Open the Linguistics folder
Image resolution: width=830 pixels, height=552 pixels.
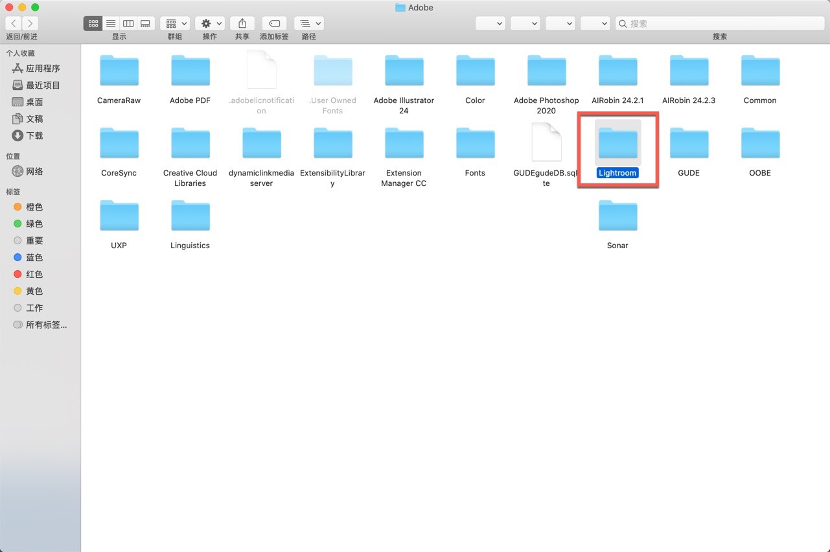tap(190, 216)
